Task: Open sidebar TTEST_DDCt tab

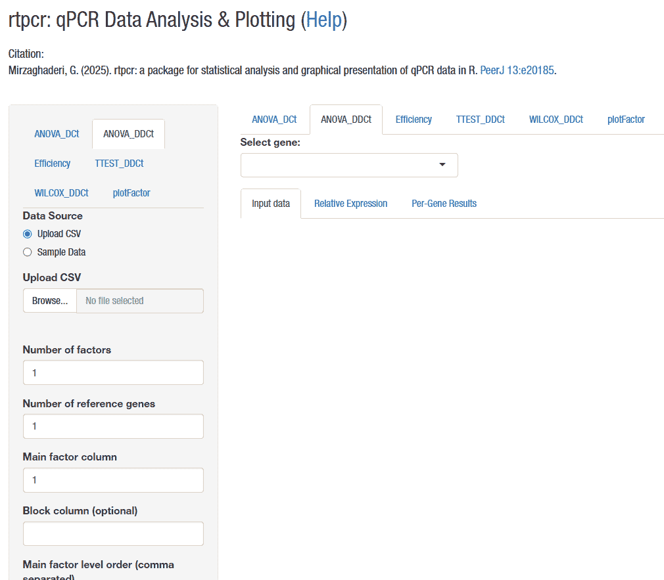Action: tap(119, 164)
